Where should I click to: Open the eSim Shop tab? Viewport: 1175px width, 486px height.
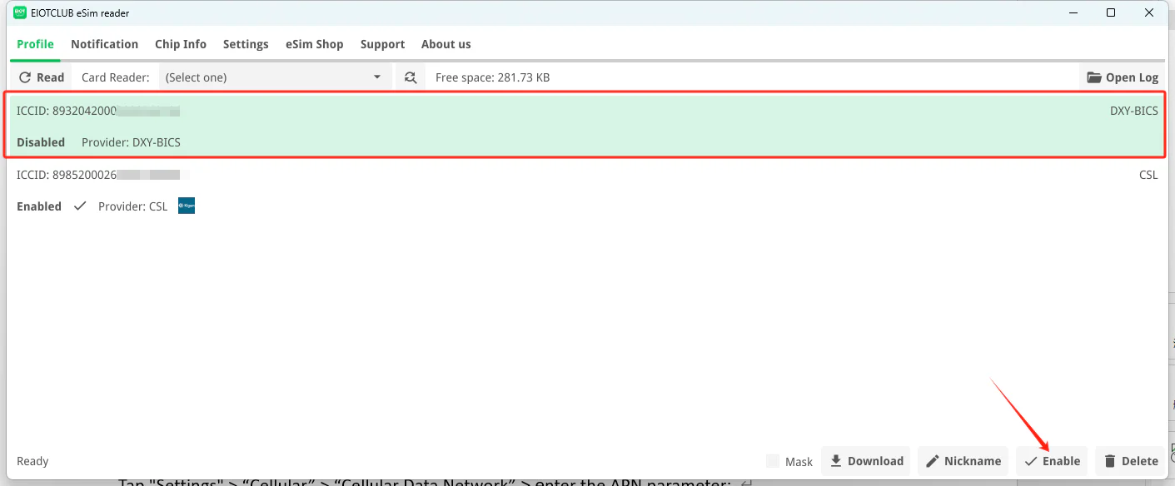315,44
